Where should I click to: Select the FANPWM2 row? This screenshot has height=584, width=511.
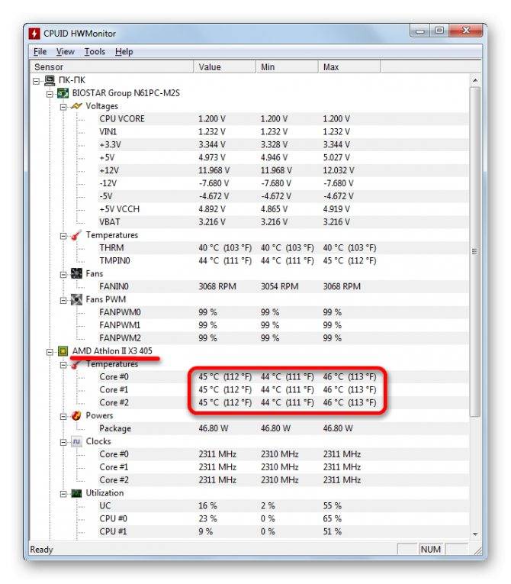pos(249,338)
